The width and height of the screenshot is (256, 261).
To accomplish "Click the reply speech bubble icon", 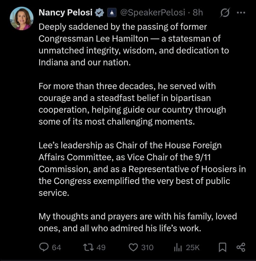I will (x=44, y=247).
